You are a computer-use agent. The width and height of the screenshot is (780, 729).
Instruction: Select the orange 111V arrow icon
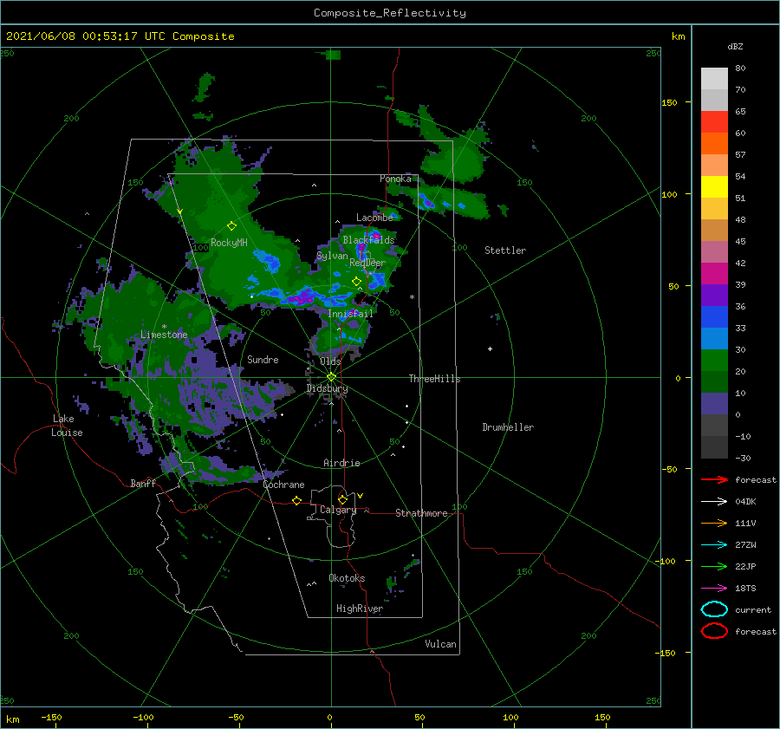click(714, 523)
